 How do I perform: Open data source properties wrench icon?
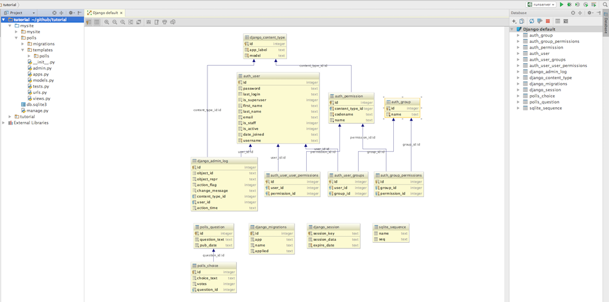tap(539, 21)
